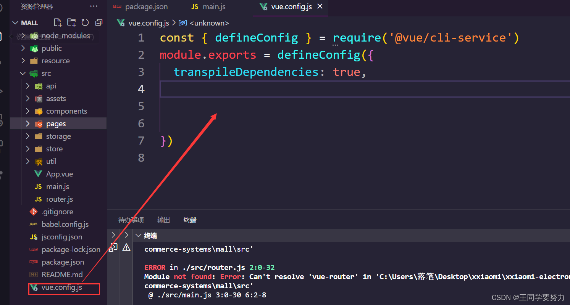
Task: Collapse the src folder
Action: pyautogui.click(x=23, y=73)
